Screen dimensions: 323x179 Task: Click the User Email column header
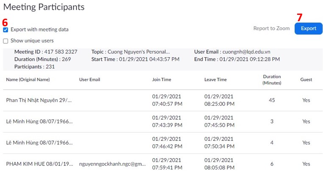pyautogui.click(x=89, y=79)
